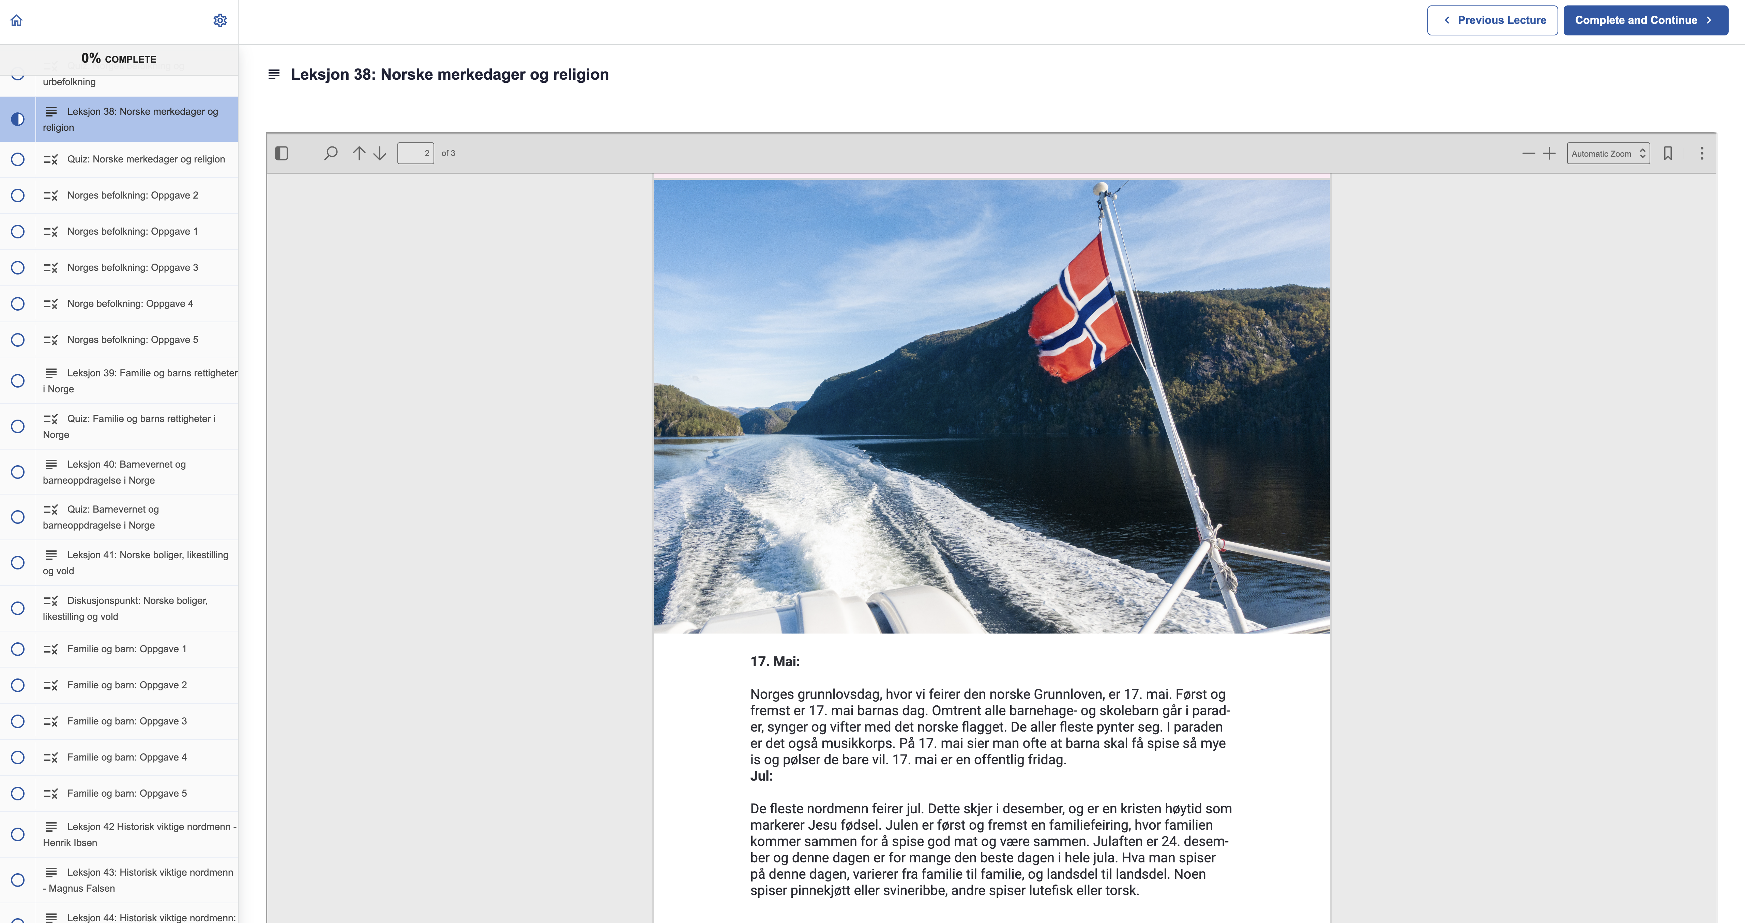Viewport: 1745px width, 923px height.
Task: Open the PDF tools menu dots
Action: tap(1702, 154)
